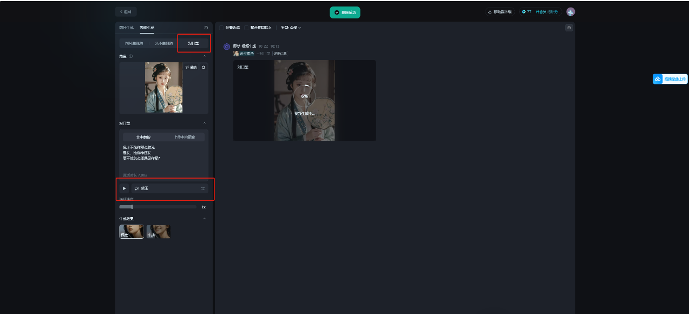This screenshot has width=689, height=314.
Task: Select the 对口型 lip-sync tab
Action: 193,43
